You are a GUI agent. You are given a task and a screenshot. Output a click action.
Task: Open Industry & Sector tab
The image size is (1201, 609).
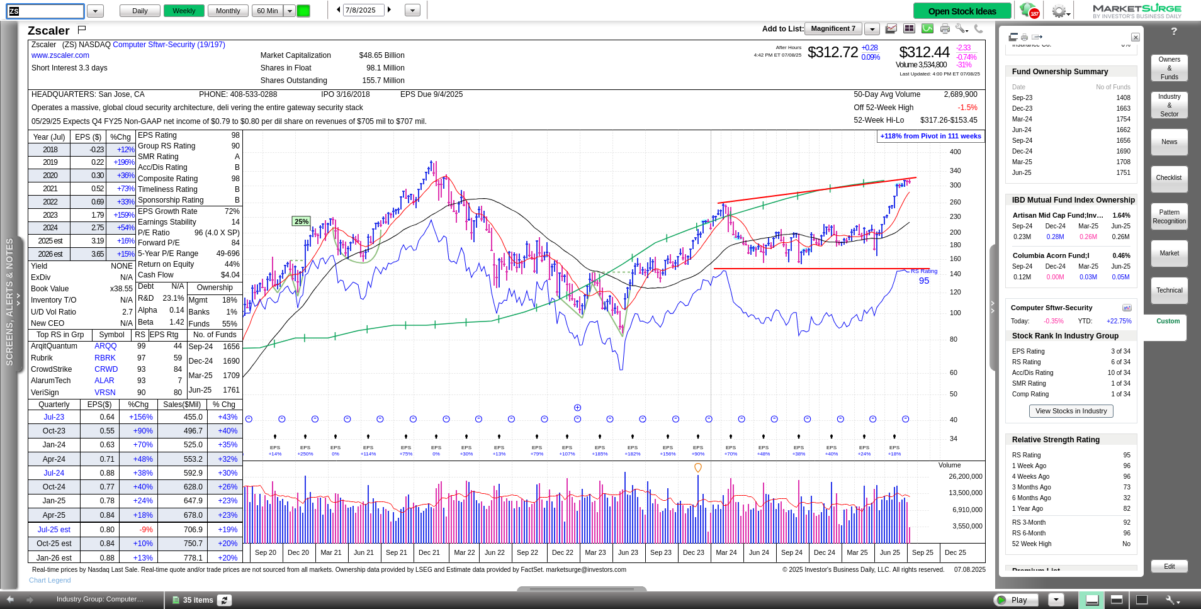1169,105
